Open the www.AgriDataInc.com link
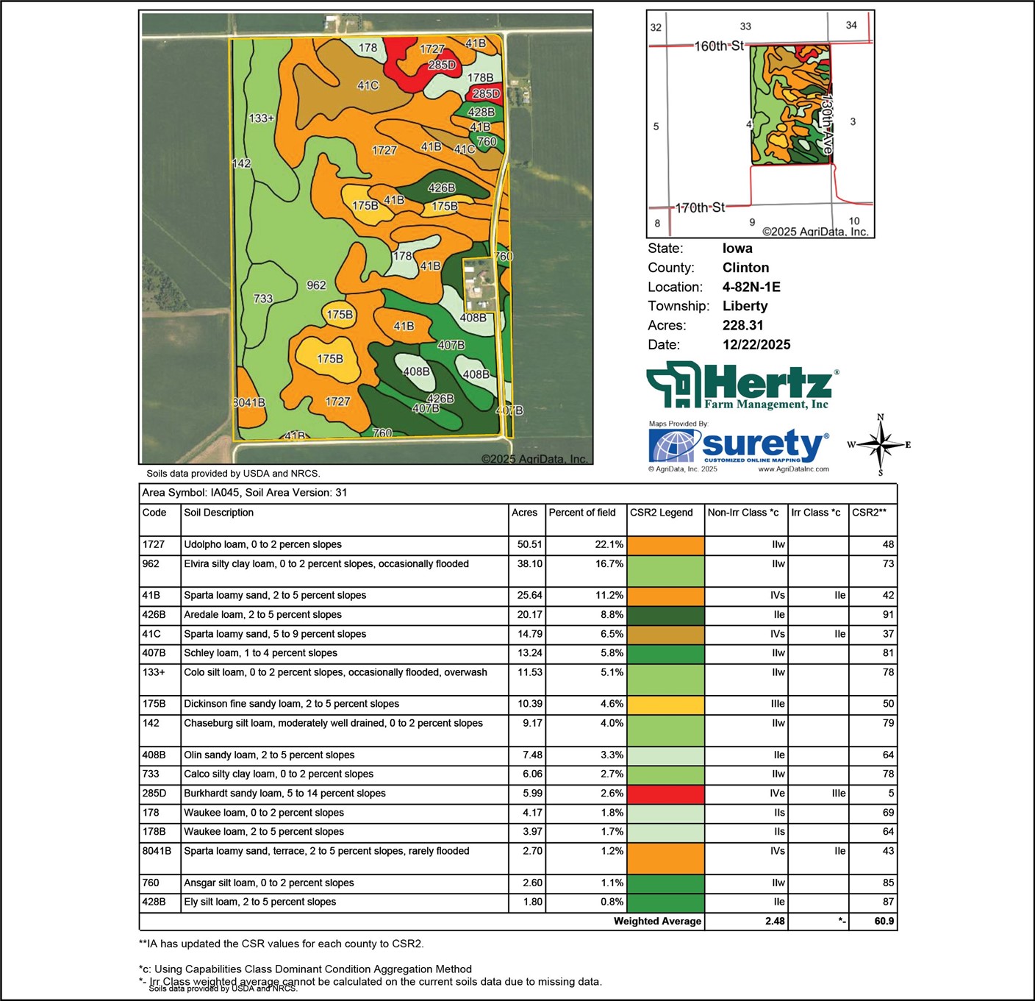Viewport: 1035px width, 1001px height. coord(793,469)
